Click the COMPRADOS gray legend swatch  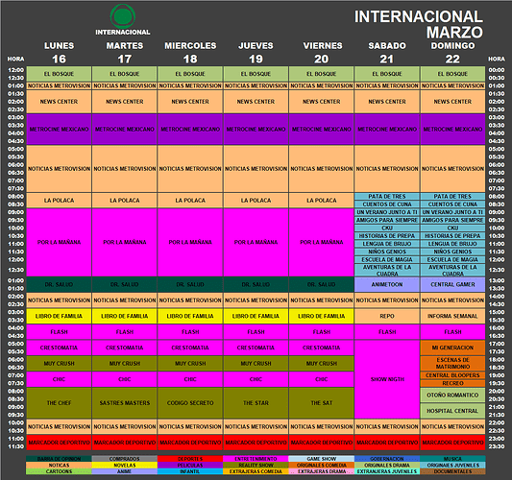point(125,459)
